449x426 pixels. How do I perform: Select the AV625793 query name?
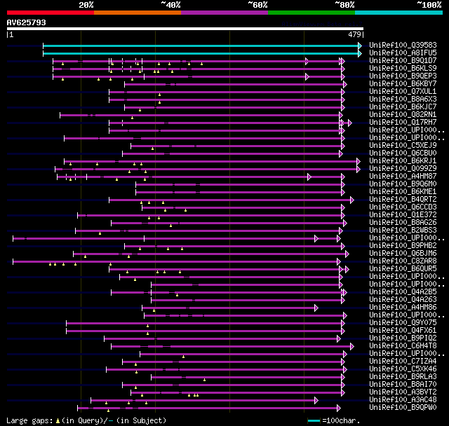27,22
